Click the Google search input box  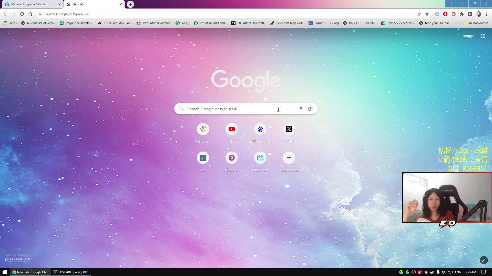click(231, 109)
